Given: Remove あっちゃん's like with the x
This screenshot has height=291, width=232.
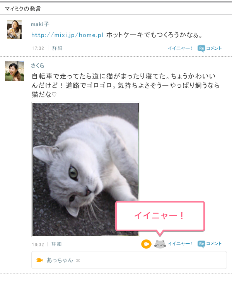Looking at the screenshot, I should (78, 260).
